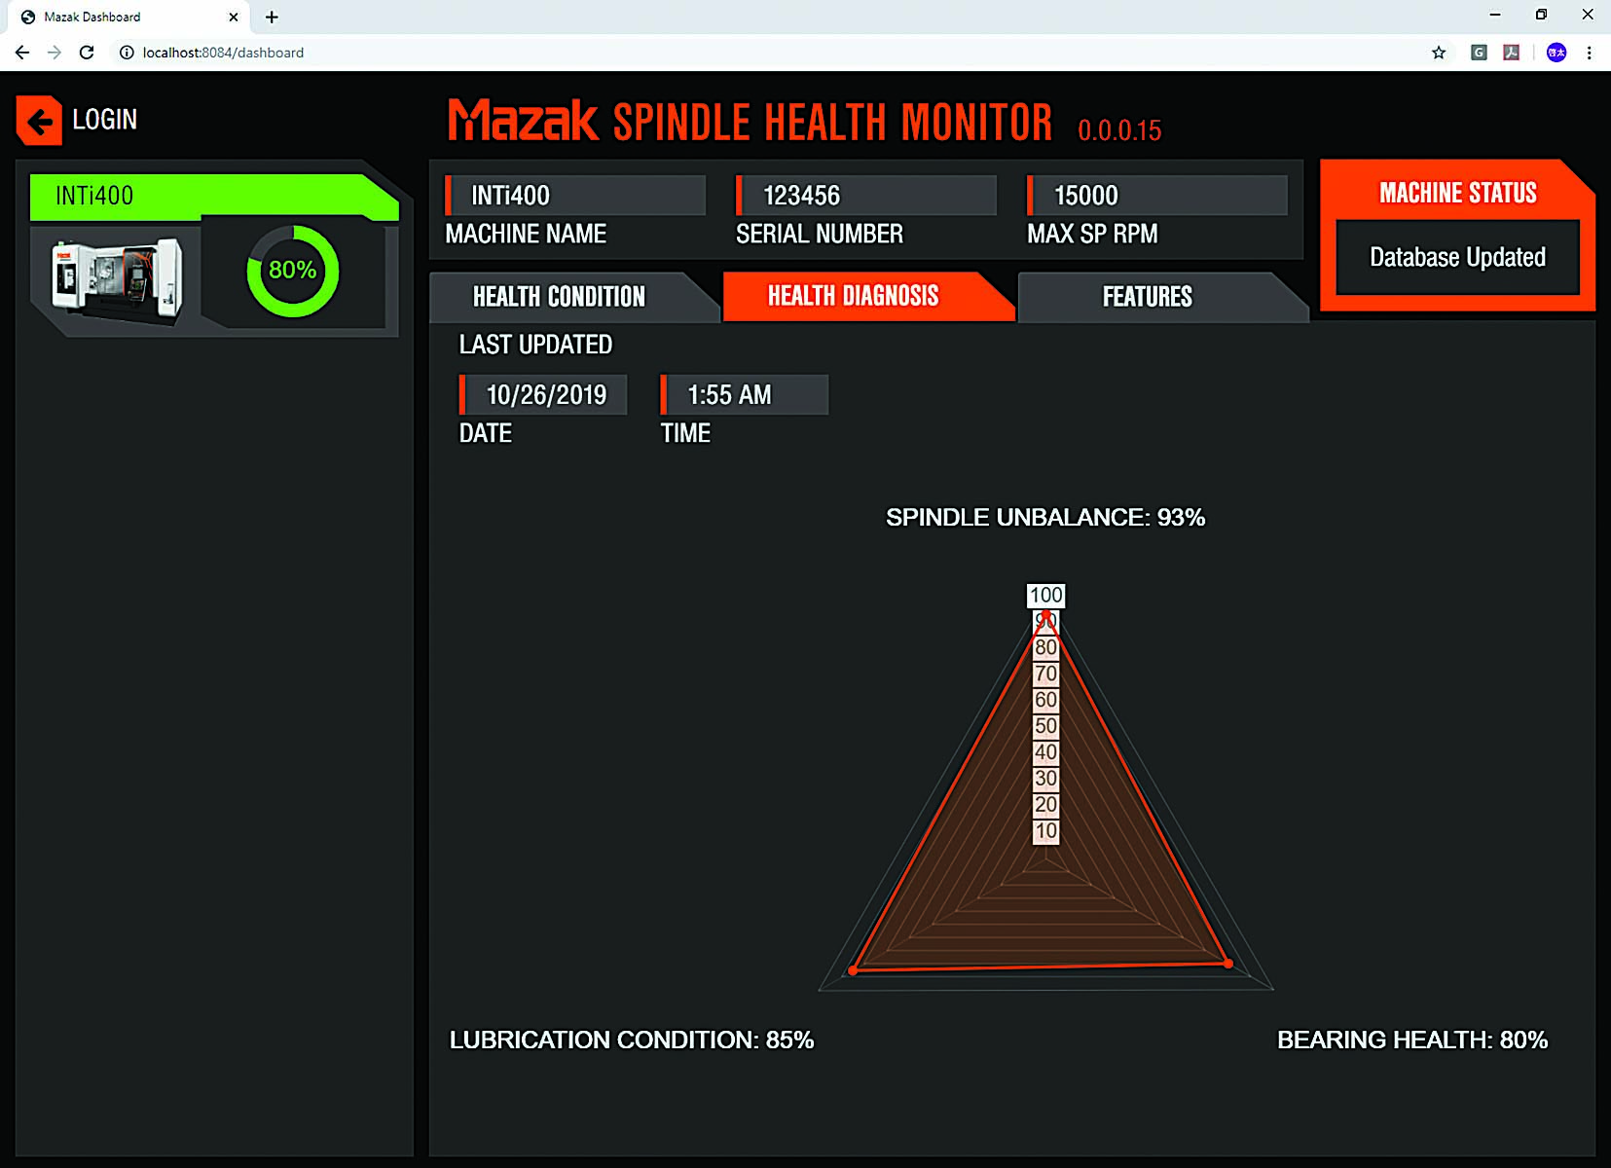
Task: Click the bottom-right radar chart data point
Action: pos(1228,964)
